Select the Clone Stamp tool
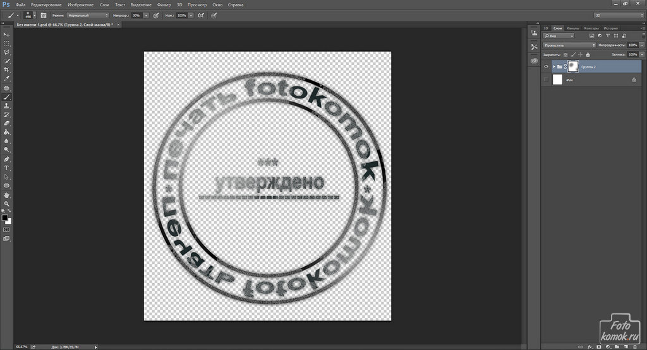 6,106
